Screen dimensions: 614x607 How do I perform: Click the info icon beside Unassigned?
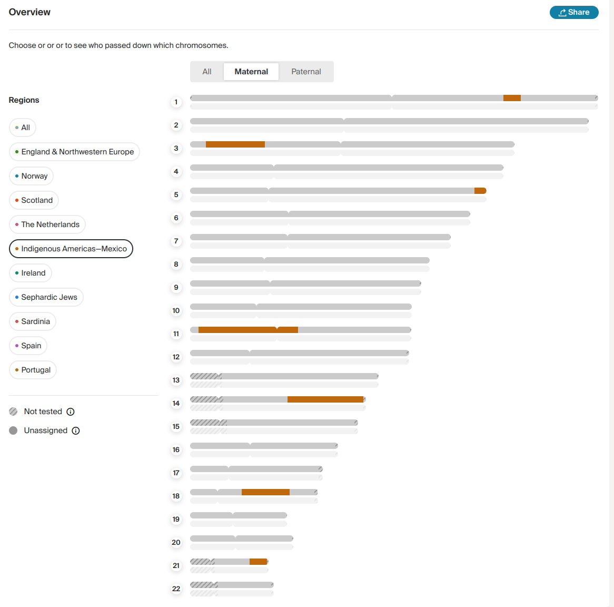tap(75, 430)
